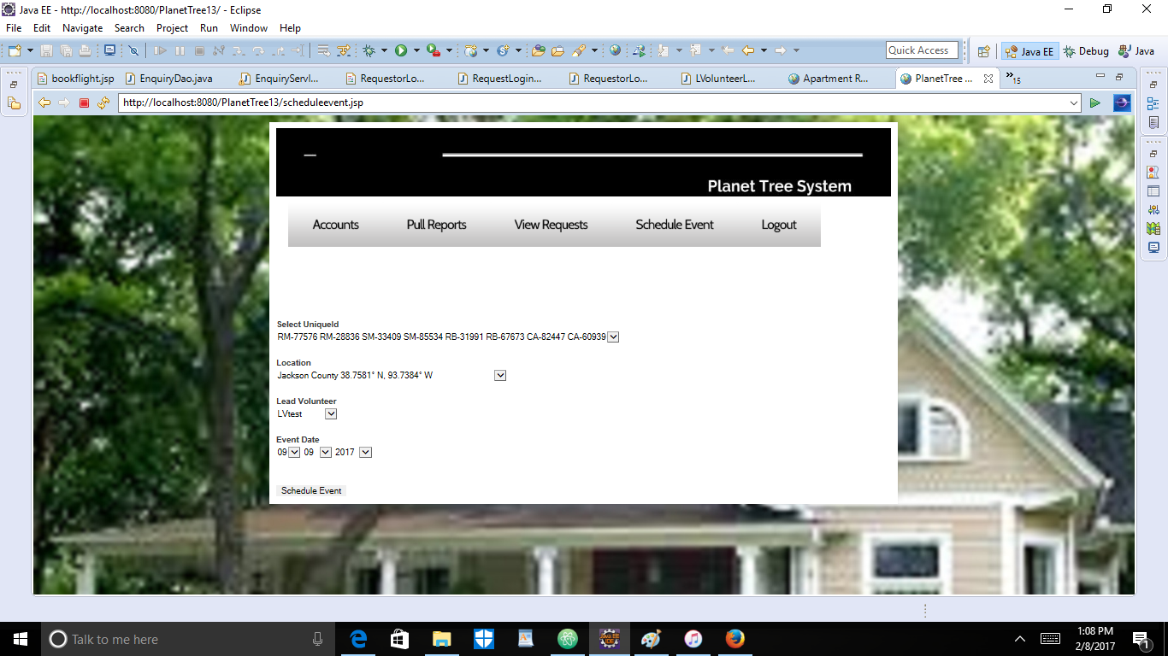Screen dimensions: 1168x656
Task: Click the Quick Access search field
Action: coord(923,50)
